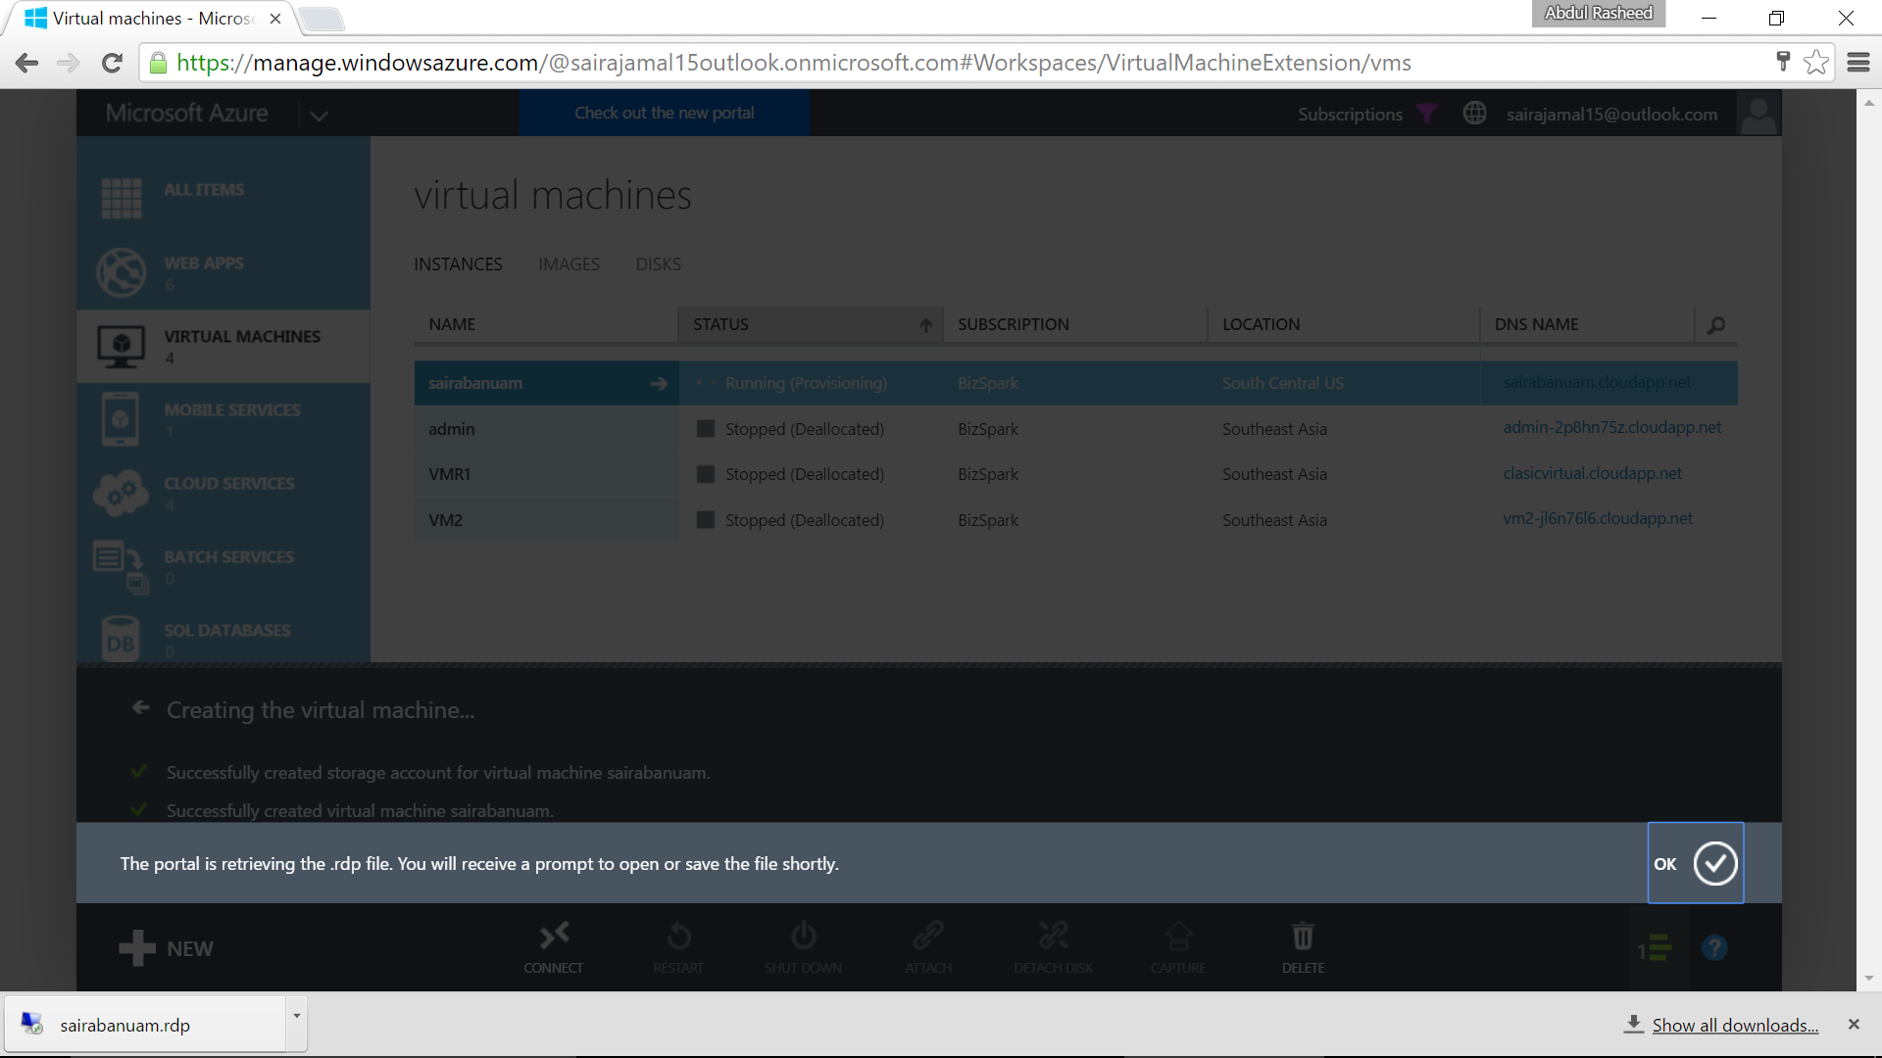Open sairabanuam details arrow
This screenshot has width=1882, height=1058.
(x=659, y=384)
